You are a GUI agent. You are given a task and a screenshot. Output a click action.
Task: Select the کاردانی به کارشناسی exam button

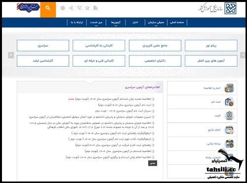pyautogui.click(x=99, y=45)
